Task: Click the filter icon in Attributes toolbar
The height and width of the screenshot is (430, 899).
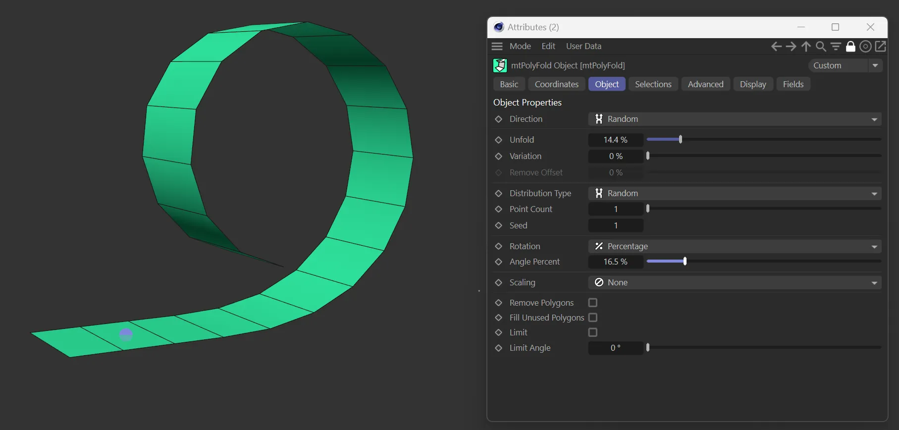Action: [836, 47]
